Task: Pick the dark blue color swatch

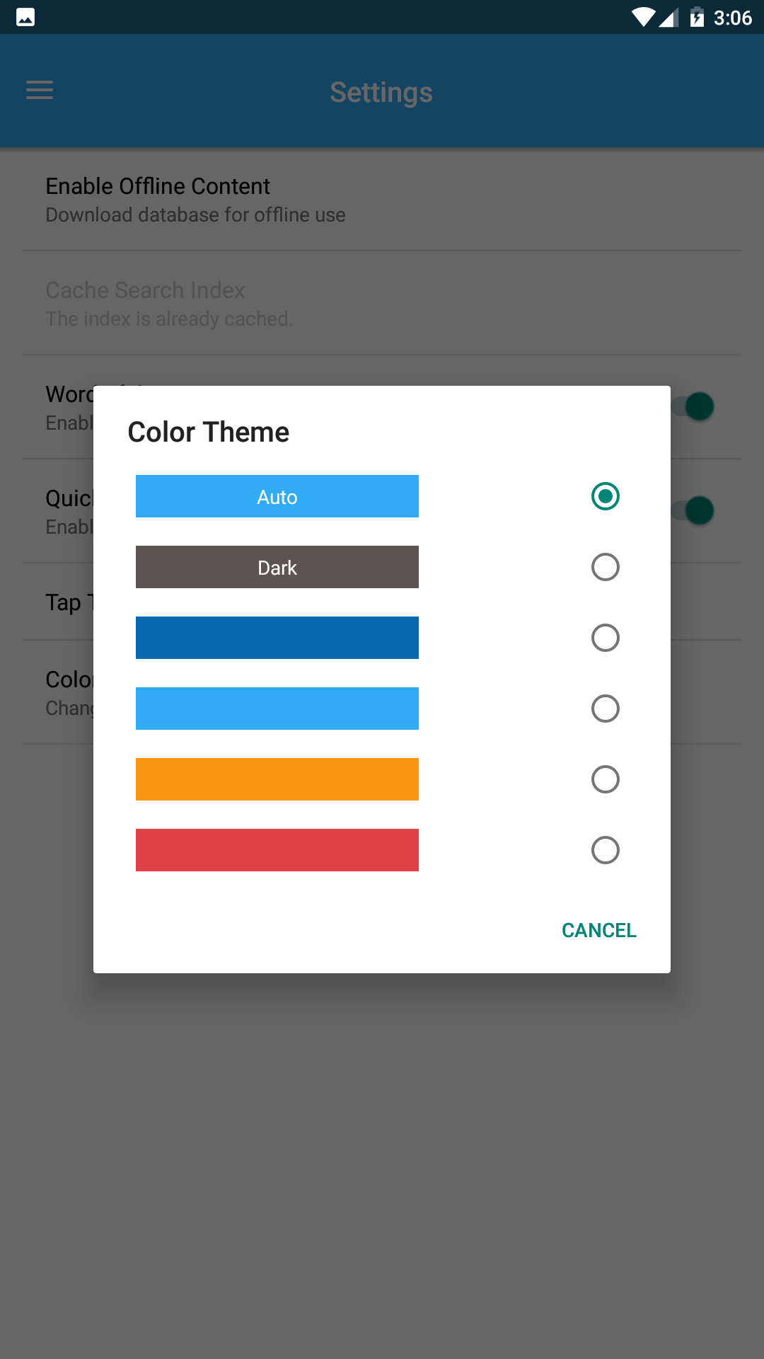Action: click(x=277, y=638)
